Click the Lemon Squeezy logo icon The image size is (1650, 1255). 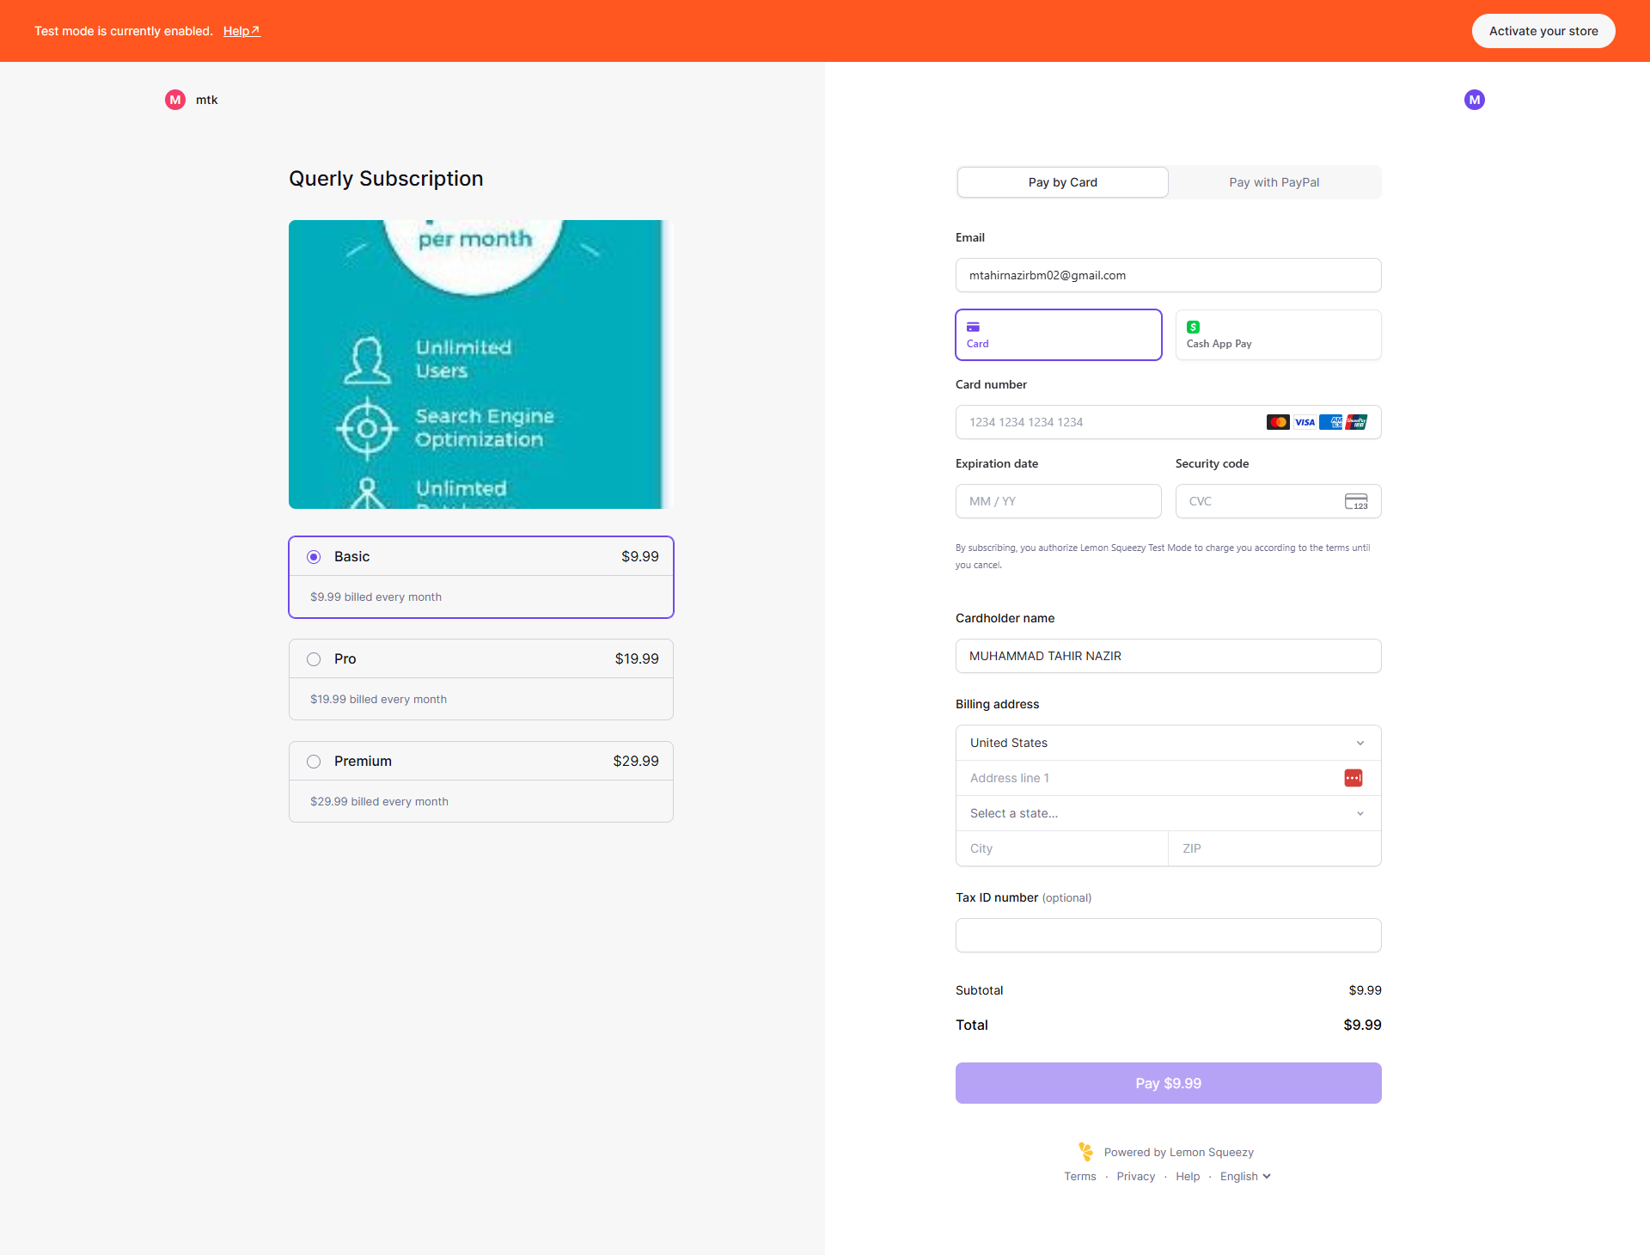point(1085,1151)
